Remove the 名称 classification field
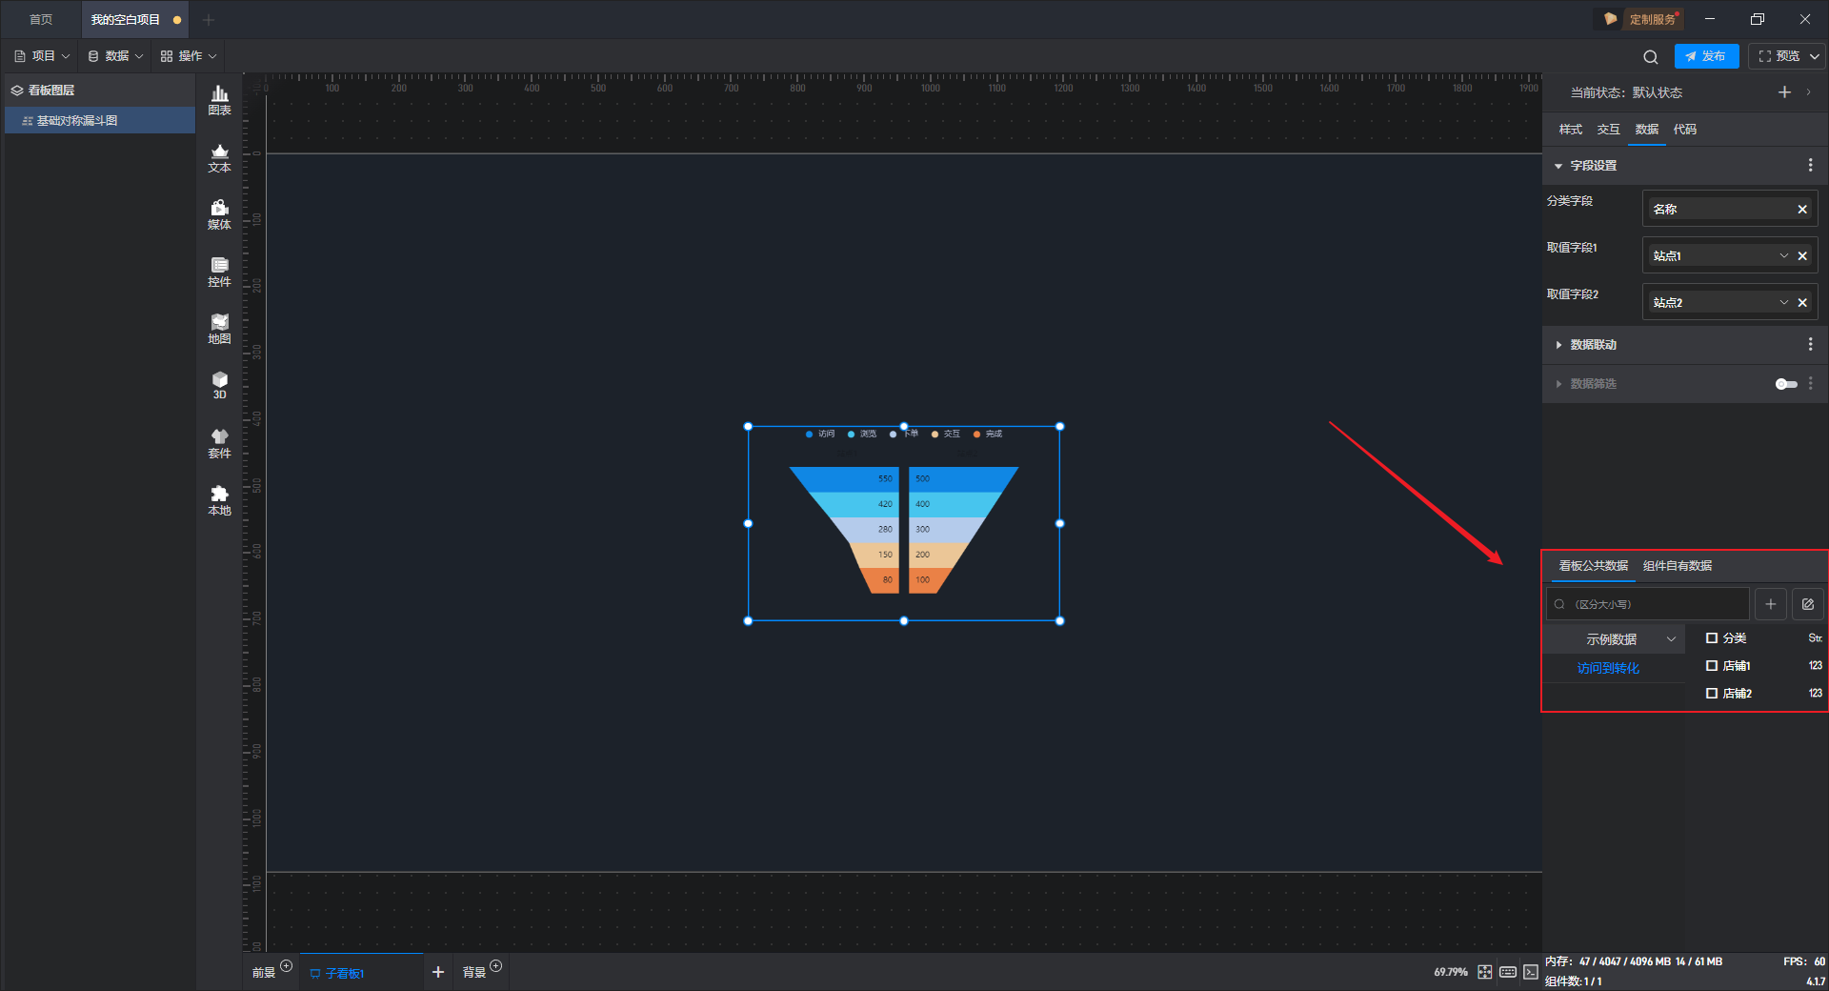1829x991 pixels. pos(1802,210)
